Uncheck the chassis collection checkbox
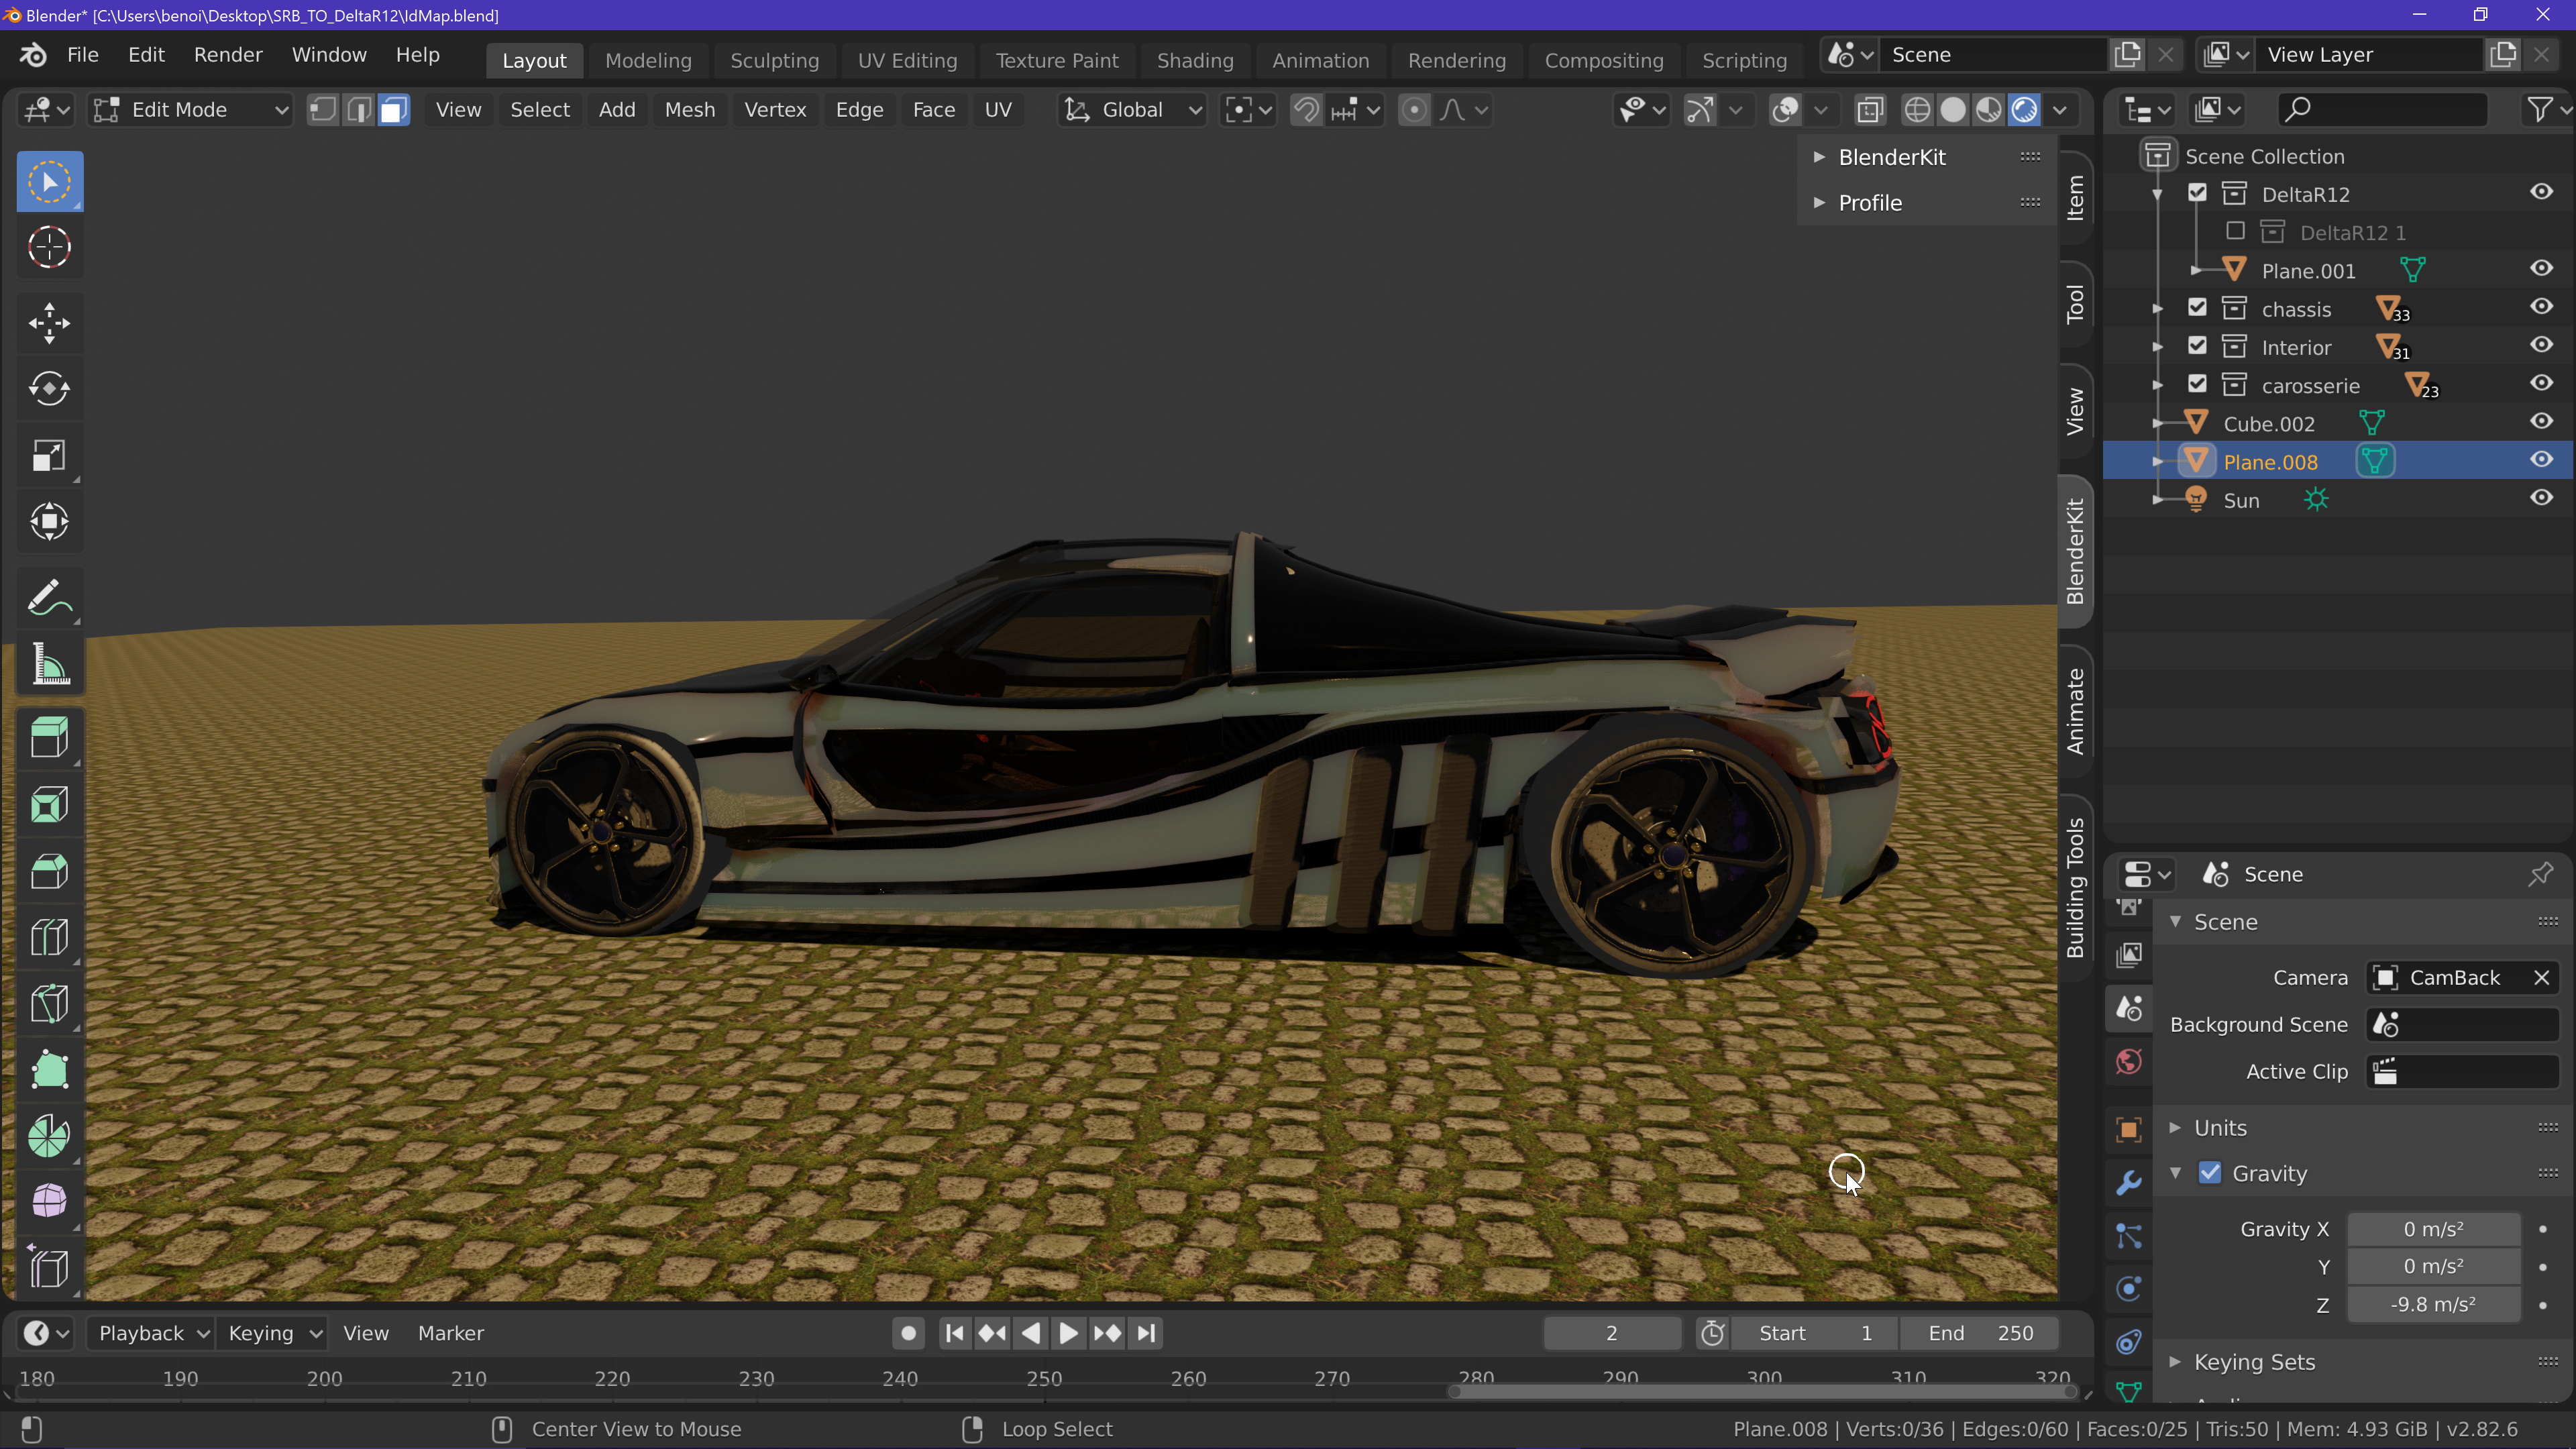2576x1449 pixels. (x=2197, y=308)
